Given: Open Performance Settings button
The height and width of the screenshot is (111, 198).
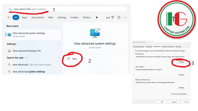Looking at the screenshot, I should click(182, 62).
